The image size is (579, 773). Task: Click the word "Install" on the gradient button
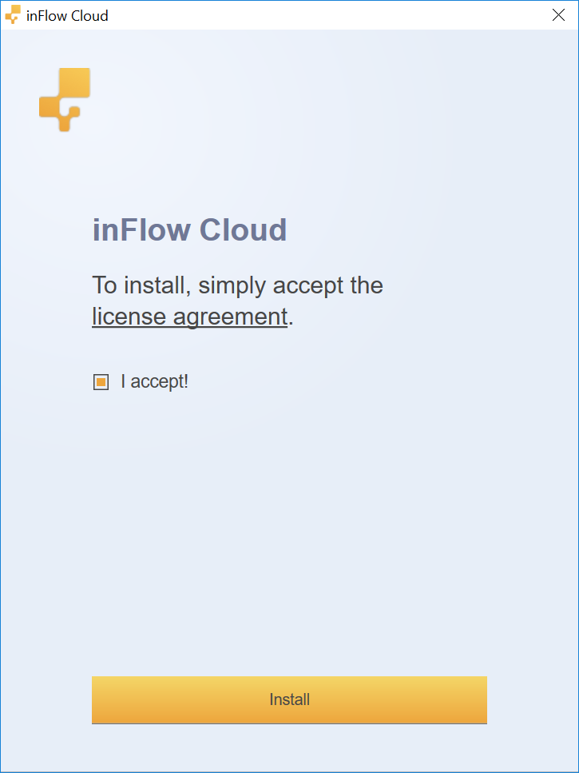click(289, 699)
